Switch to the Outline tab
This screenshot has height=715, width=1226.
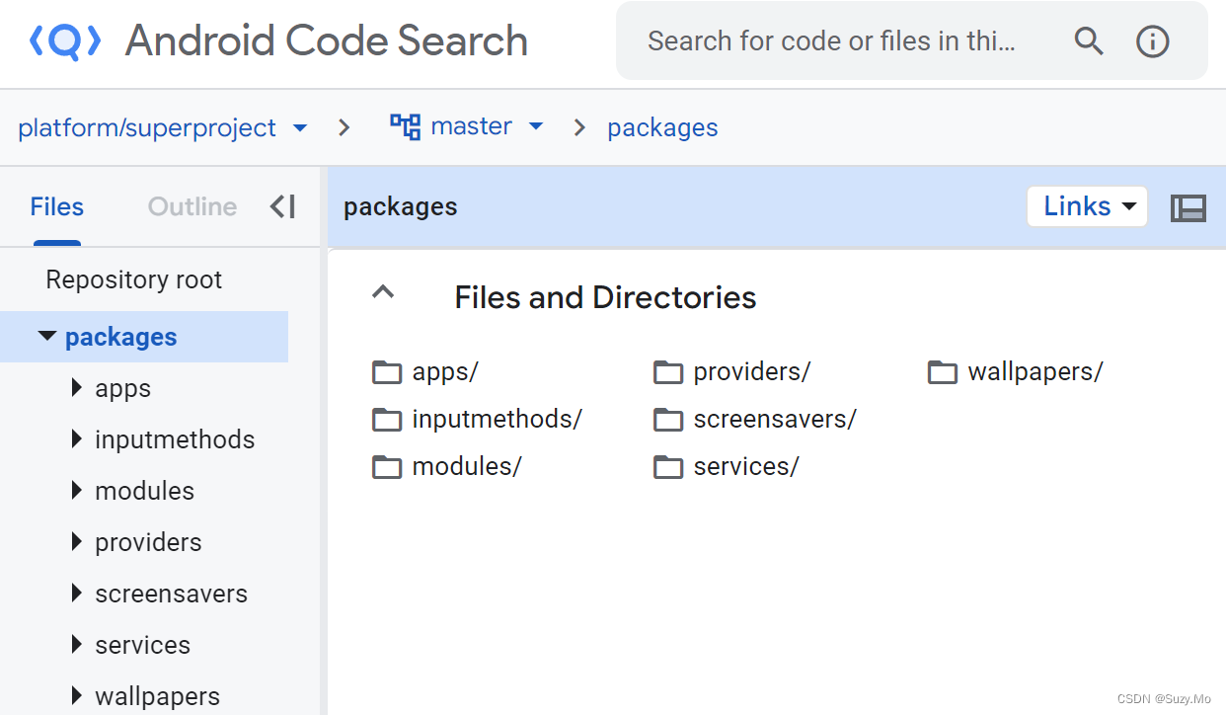click(192, 206)
